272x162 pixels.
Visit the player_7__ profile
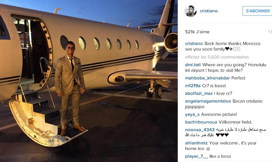[x=197, y=156]
